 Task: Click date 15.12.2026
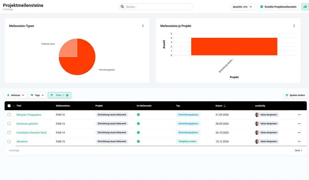tap(222, 141)
